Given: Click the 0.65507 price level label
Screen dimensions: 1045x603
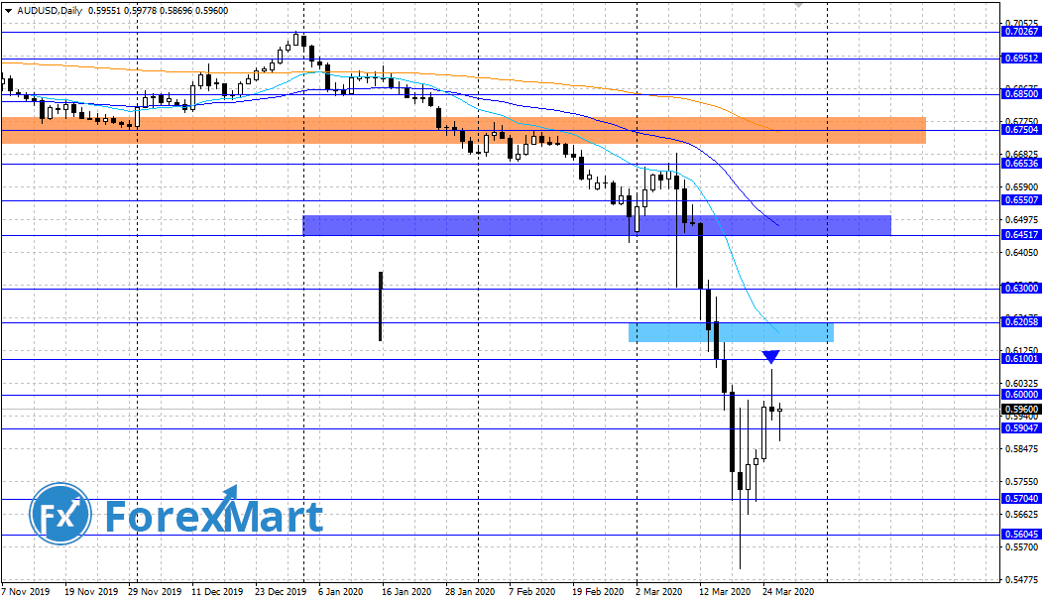Looking at the screenshot, I should point(1021,200).
